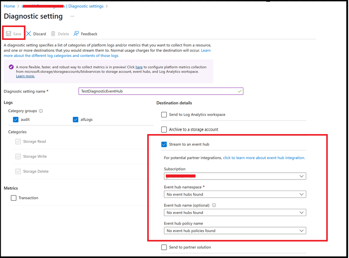
Task: Expand the Subscription dropdown
Action: tap(235, 176)
